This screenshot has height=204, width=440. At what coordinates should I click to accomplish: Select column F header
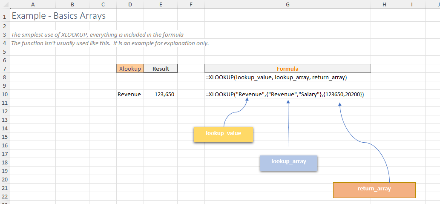click(191, 4)
